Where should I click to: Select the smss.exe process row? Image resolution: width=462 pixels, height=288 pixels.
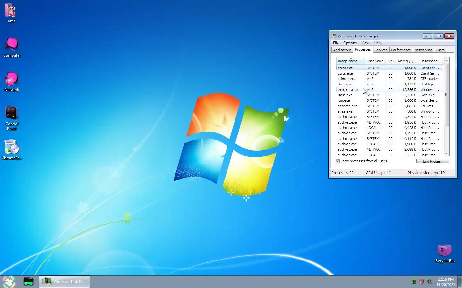click(x=389, y=111)
